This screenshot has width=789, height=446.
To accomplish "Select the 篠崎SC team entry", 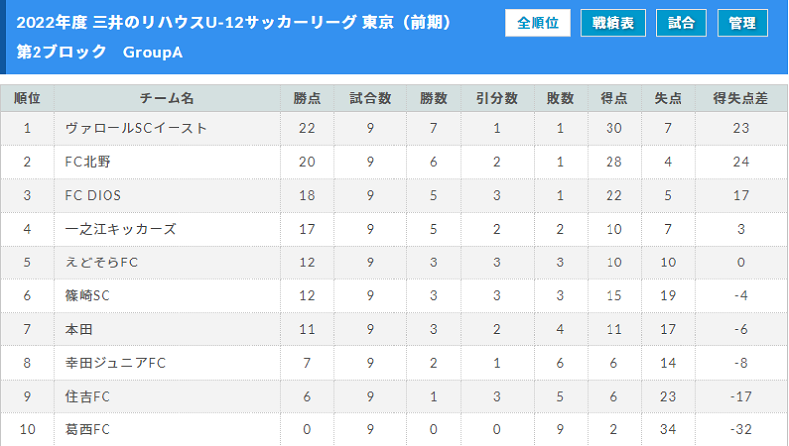I will tap(87, 295).
